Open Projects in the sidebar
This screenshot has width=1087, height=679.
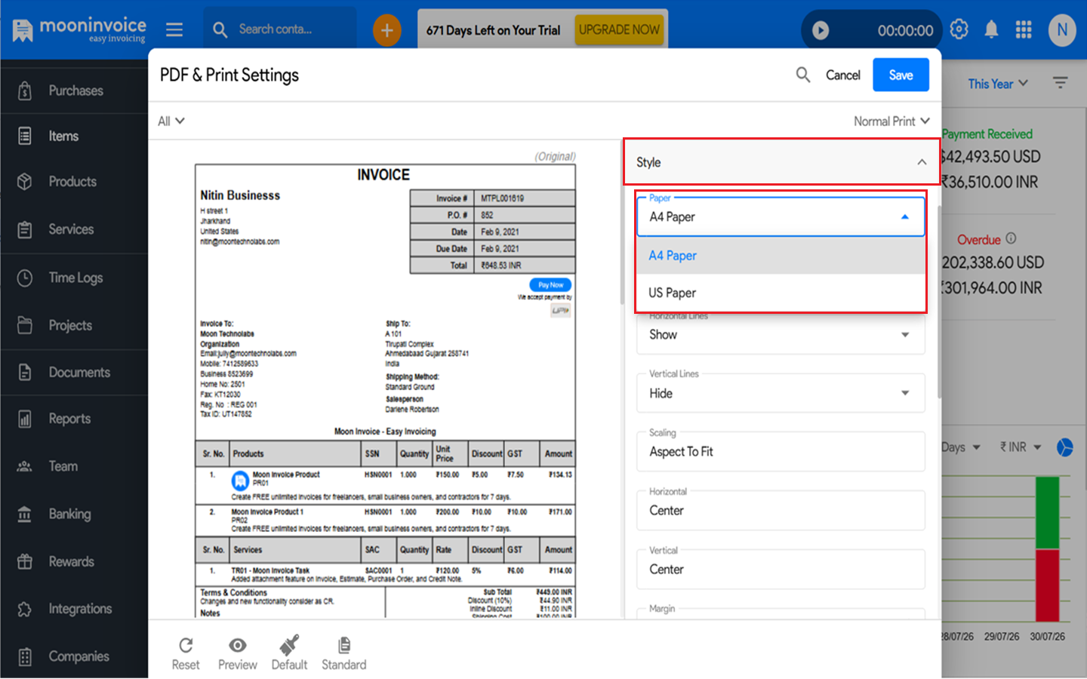click(x=74, y=325)
